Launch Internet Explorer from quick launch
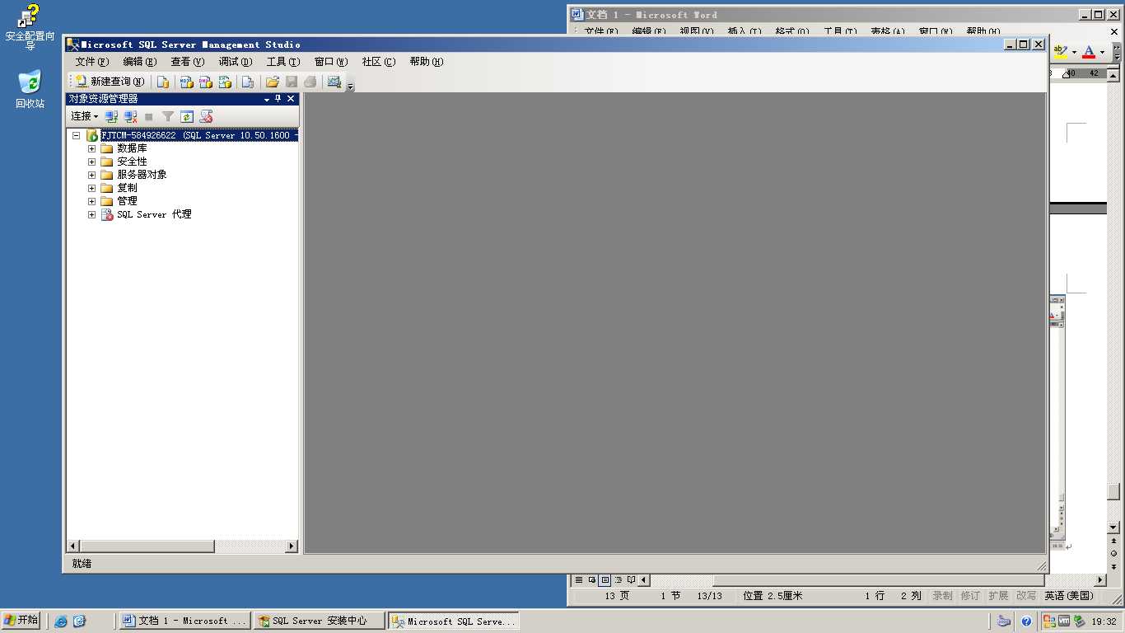Screen dimensions: 1125x633 coord(60,621)
